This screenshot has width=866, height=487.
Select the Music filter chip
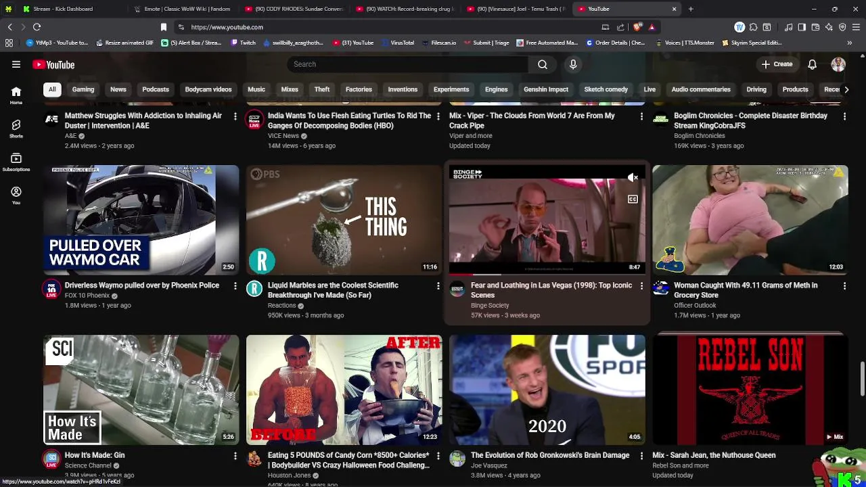click(x=256, y=89)
